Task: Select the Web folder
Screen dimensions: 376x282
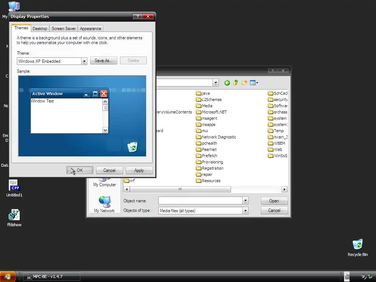Action: tap(275, 149)
